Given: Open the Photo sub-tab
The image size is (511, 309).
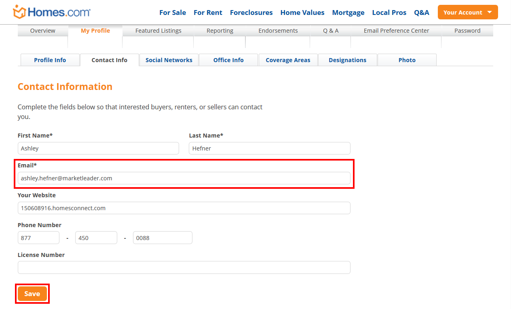Looking at the screenshot, I should pyautogui.click(x=407, y=60).
